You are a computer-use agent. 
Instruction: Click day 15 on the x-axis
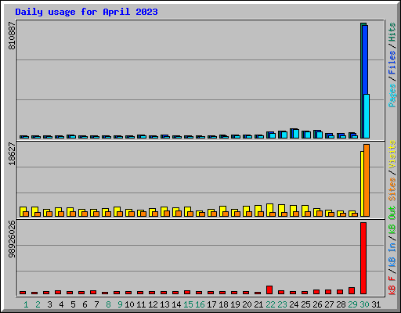pos(188,304)
